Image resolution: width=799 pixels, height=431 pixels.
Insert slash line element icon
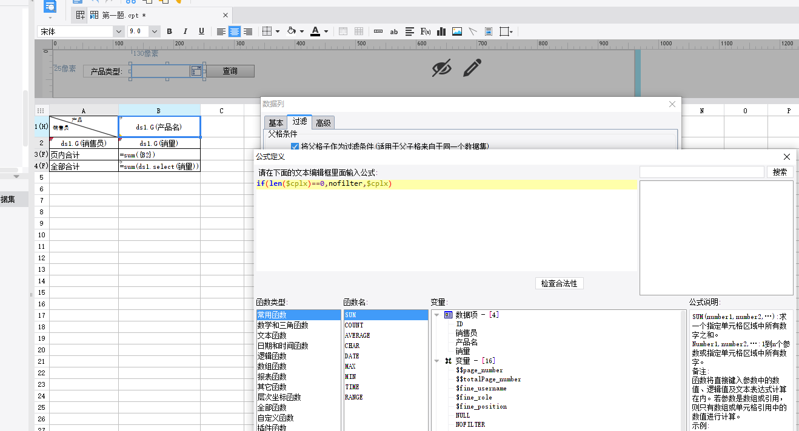tap(473, 31)
